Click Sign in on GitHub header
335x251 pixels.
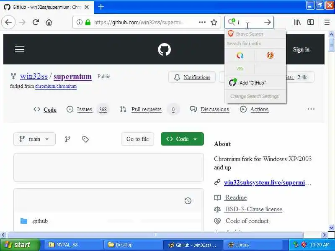click(x=301, y=49)
